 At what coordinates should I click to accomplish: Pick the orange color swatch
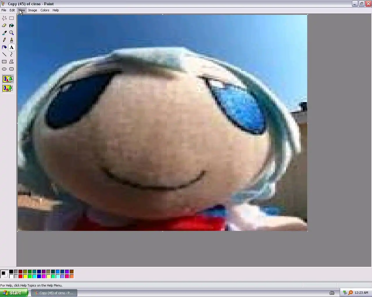(x=71, y=276)
